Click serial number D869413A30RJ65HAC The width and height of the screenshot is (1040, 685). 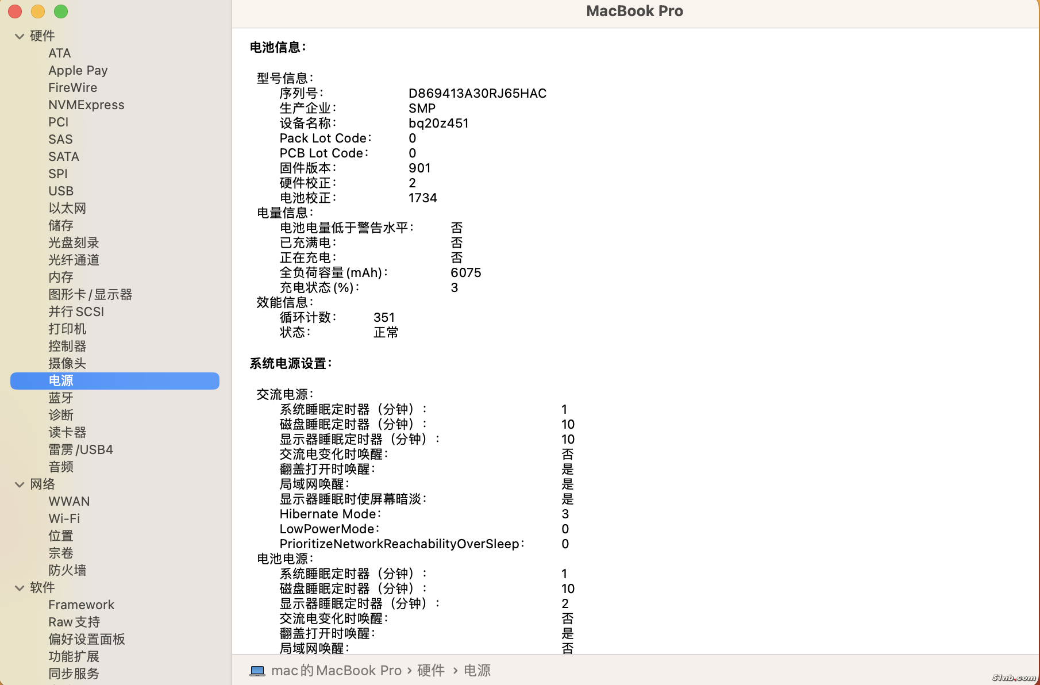coord(477,94)
